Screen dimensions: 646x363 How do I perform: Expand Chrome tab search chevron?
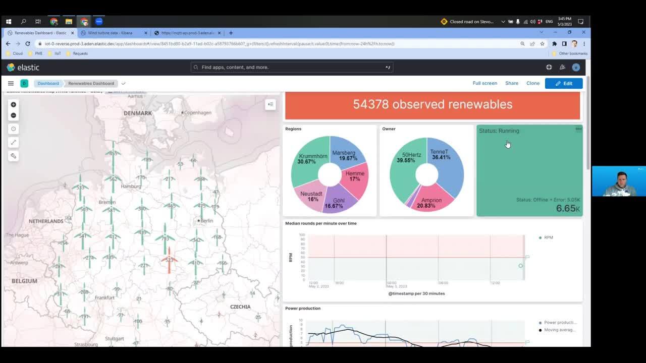(541, 33)
